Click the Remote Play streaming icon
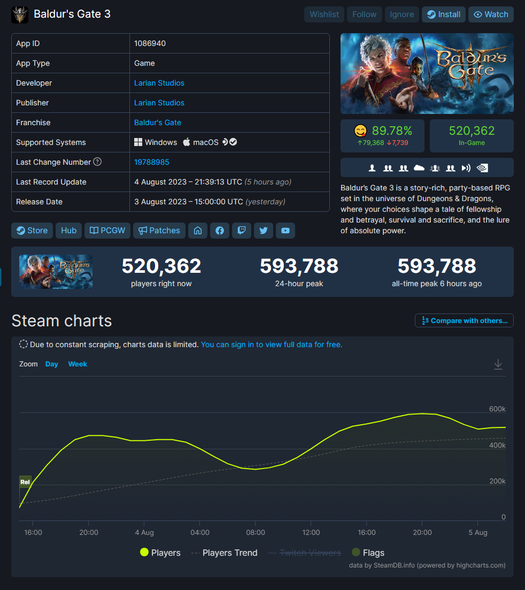The height and width of the screenshot is (590, 525). (x=466, y=168)
